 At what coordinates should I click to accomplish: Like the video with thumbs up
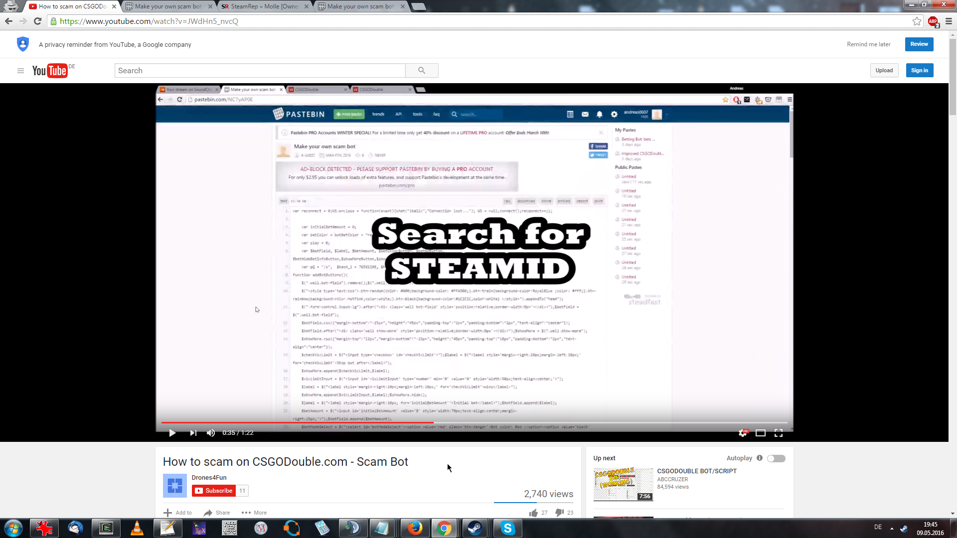coord(534,513)
